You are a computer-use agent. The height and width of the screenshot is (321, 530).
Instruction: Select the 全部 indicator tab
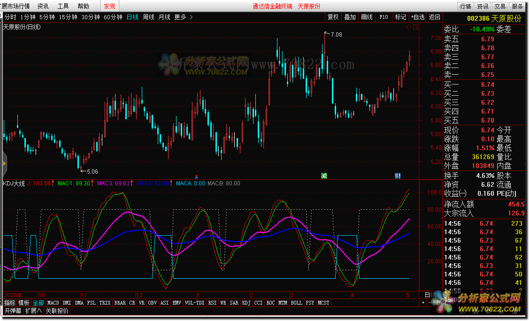[x=38, y=303]
